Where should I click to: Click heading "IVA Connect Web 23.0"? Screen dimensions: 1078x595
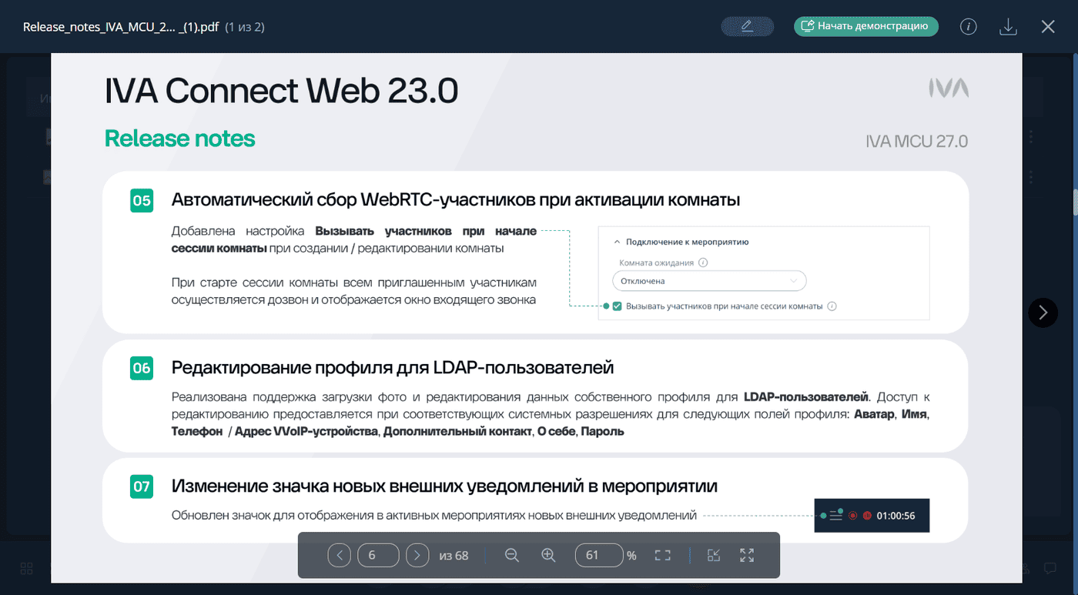coord(281,91)
